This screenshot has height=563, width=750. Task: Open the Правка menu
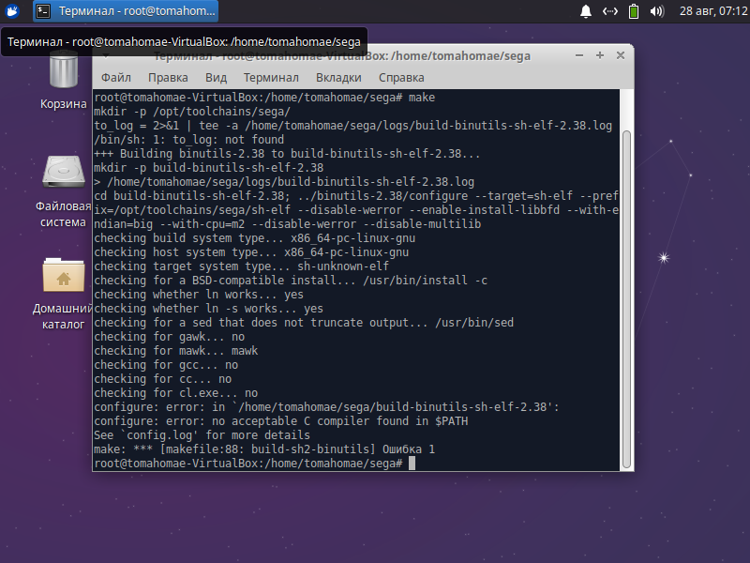[x=168, y=78]
